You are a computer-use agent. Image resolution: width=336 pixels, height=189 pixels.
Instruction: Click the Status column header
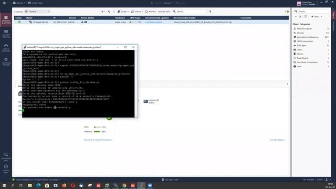pyautogui.click(x=18, y=18)
